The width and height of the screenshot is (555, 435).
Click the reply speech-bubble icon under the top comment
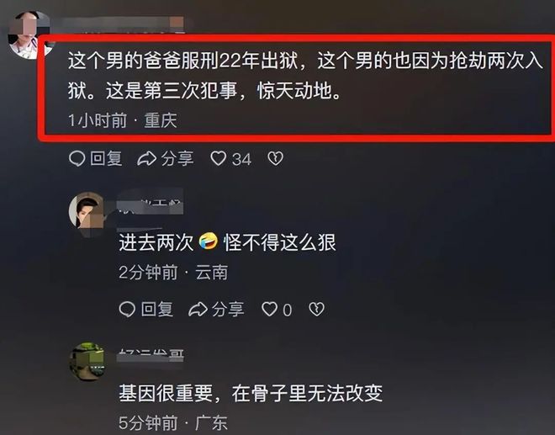tap(77, 159)
